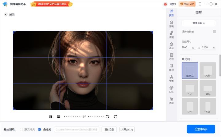221x137 pixels.
Task: Select the 文本 (text) tool
Action: tap(171, 78)
